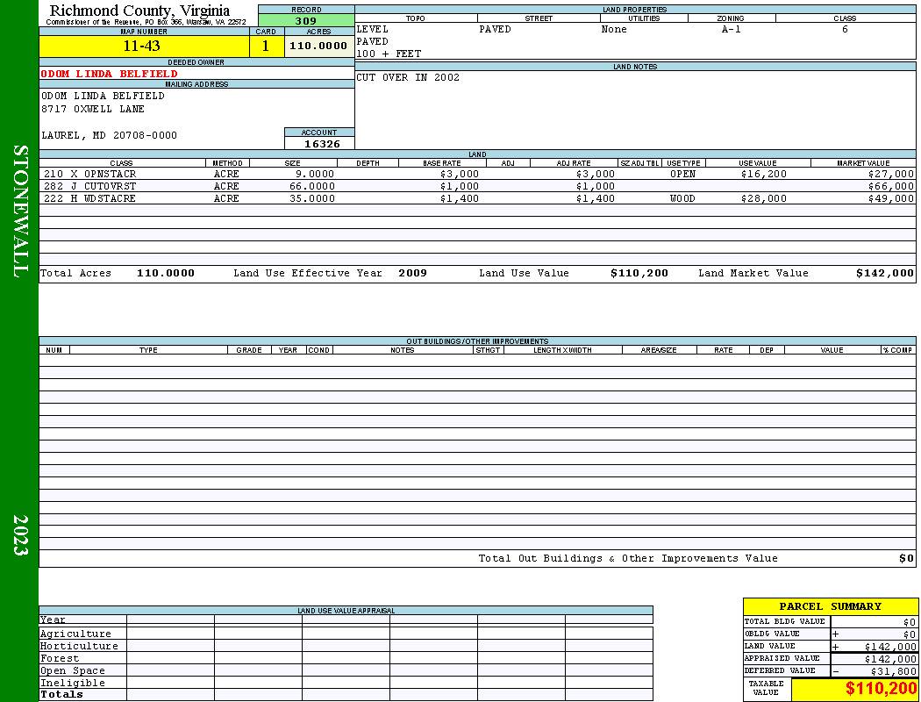Select deeded owner ODOM LINDA BELFIELD in red

(x=110, y=74)
